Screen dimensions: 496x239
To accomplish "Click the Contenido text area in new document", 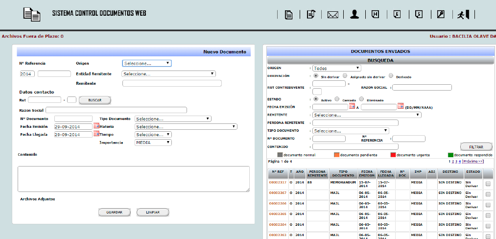I will click(134, 179).
